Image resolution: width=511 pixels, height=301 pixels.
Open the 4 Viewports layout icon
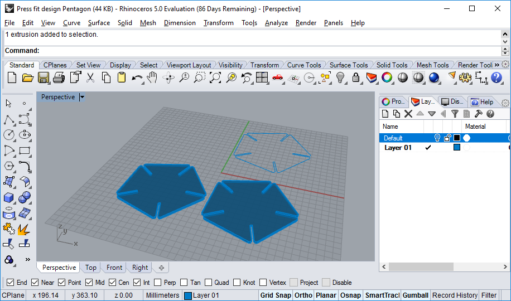tap(262, 78)
